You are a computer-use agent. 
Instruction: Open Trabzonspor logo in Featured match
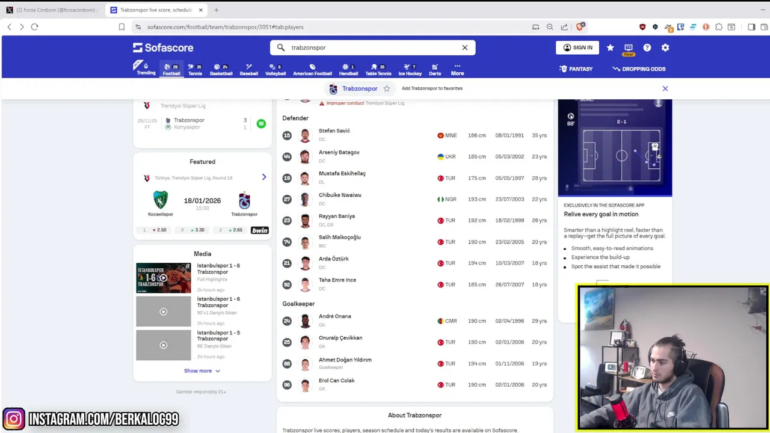tap(244, 200)
